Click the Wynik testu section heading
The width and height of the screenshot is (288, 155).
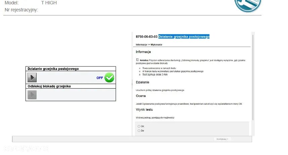pyautogui.click(x=144, y=110)
